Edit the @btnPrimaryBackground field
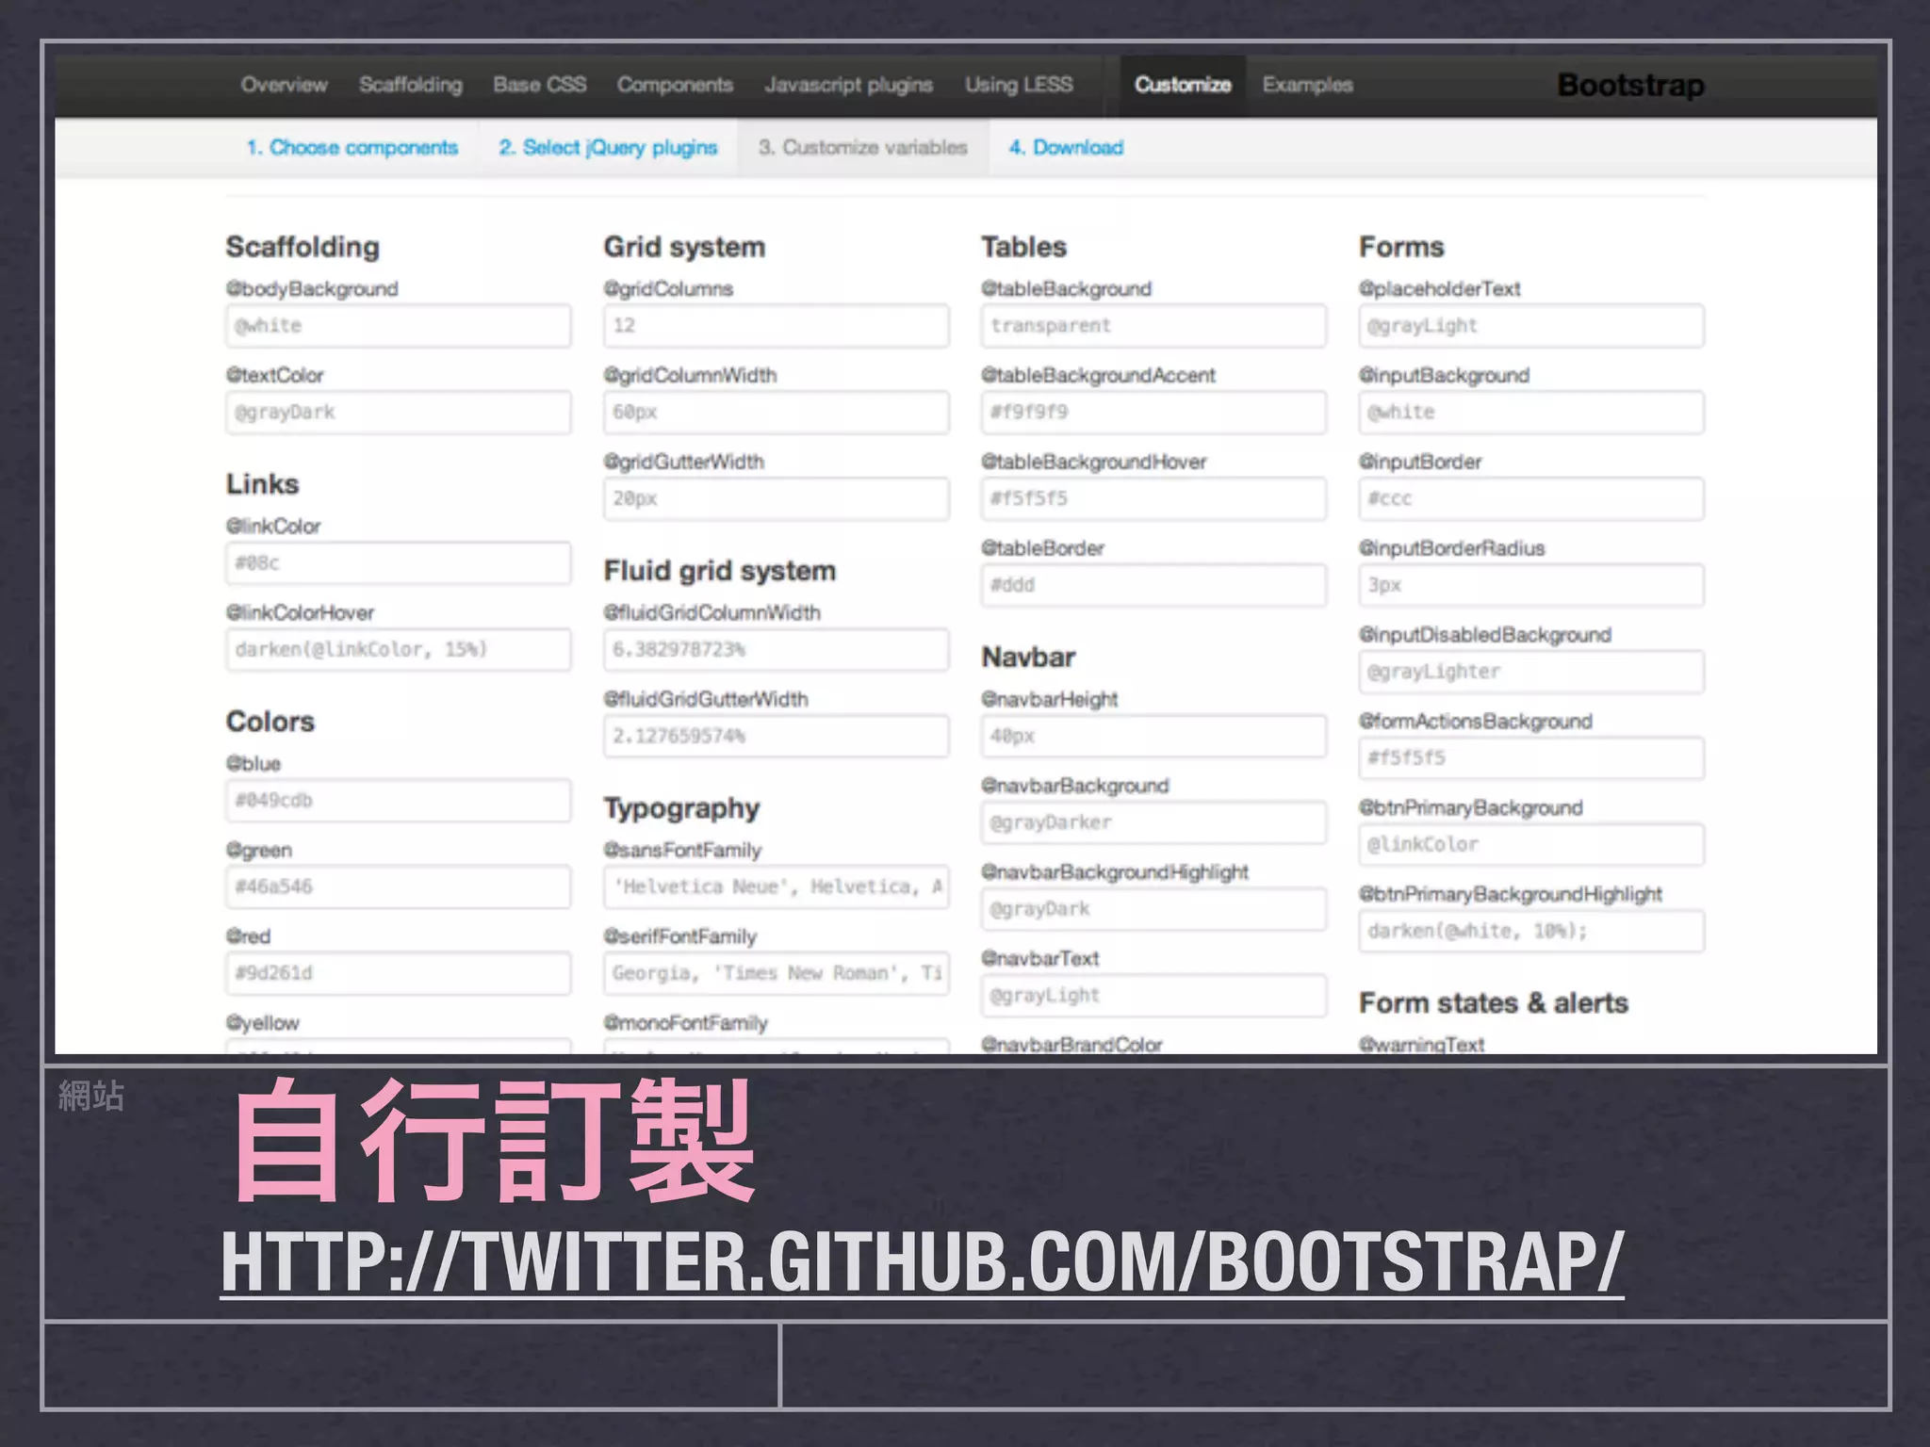The height and width of the screenshot is (1447, 1930). click(1531, 845)
